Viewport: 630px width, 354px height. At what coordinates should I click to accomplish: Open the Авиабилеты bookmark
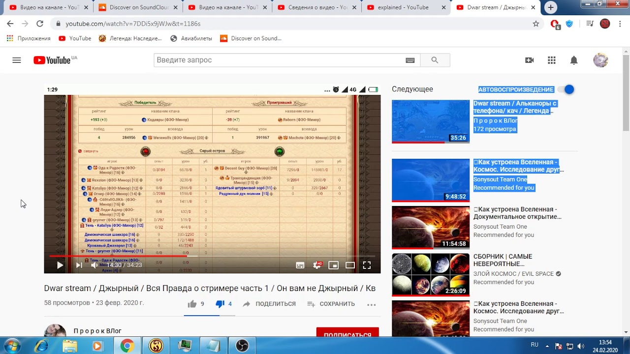tap(191, 38)
